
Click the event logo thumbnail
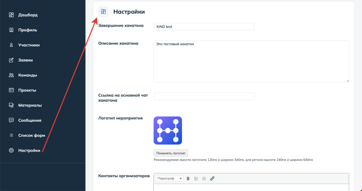[x=168, y=131]
